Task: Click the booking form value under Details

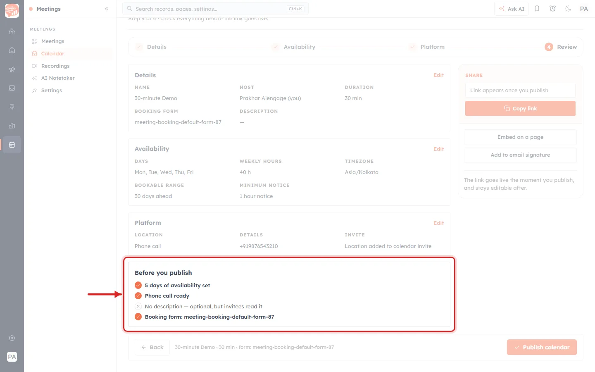Action: click(x=178, y=122)
